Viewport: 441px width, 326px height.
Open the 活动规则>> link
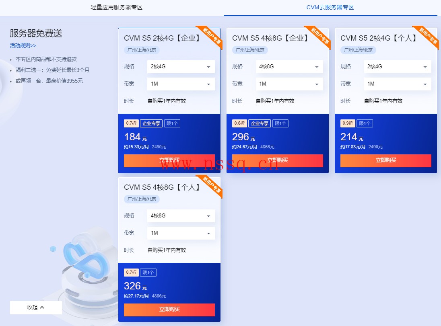[x=23, y=45]
